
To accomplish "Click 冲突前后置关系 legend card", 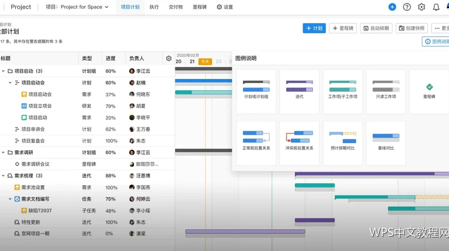I will [x=299, y=143].
